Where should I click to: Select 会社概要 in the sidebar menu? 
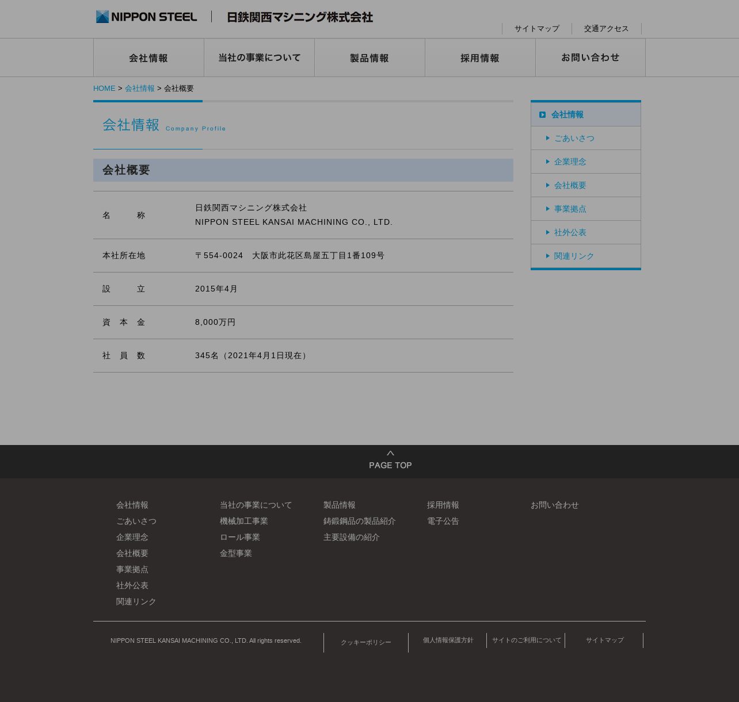pyautogui.click(x=586, y=185)
